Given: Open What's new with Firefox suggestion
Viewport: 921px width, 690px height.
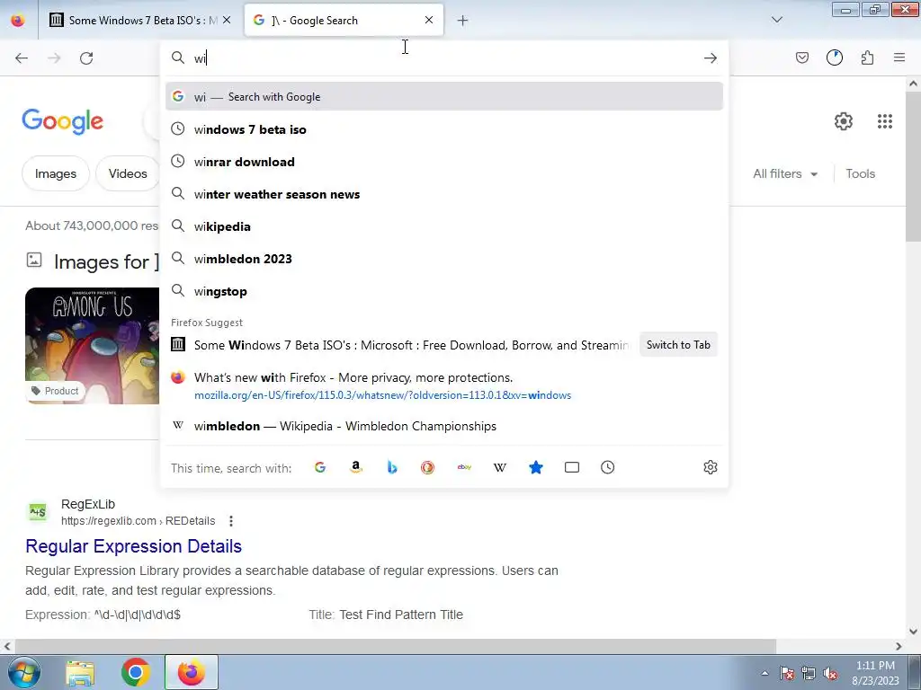Looking at the screenshot, I should pyautogui.click(x=444, y=385).
